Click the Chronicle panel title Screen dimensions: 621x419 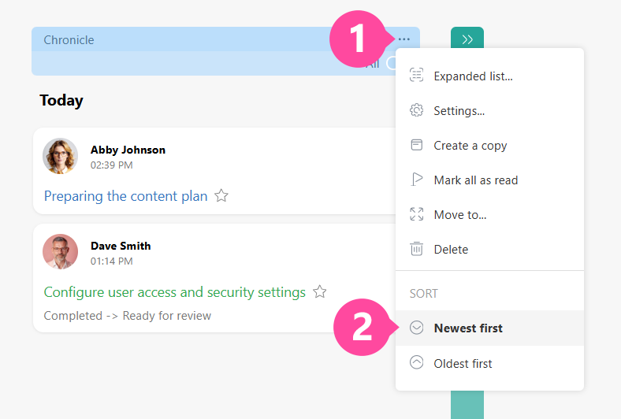coord(69,40)
